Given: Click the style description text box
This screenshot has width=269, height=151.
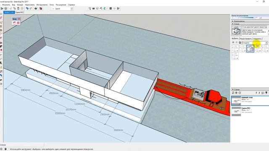Looking at the screenshot, I should pos(254,32).
